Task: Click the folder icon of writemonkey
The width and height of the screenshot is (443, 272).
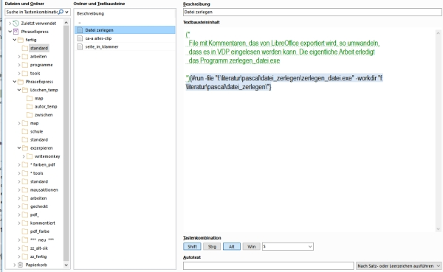Action: 30,156
